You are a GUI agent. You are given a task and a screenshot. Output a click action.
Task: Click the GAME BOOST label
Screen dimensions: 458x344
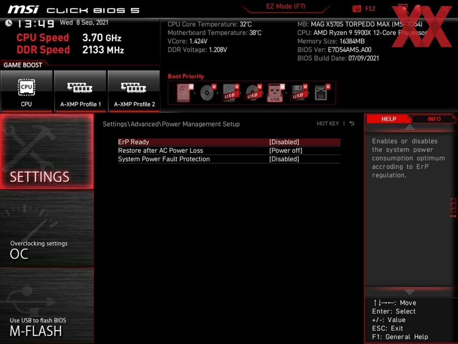click(x=23, y=65)
